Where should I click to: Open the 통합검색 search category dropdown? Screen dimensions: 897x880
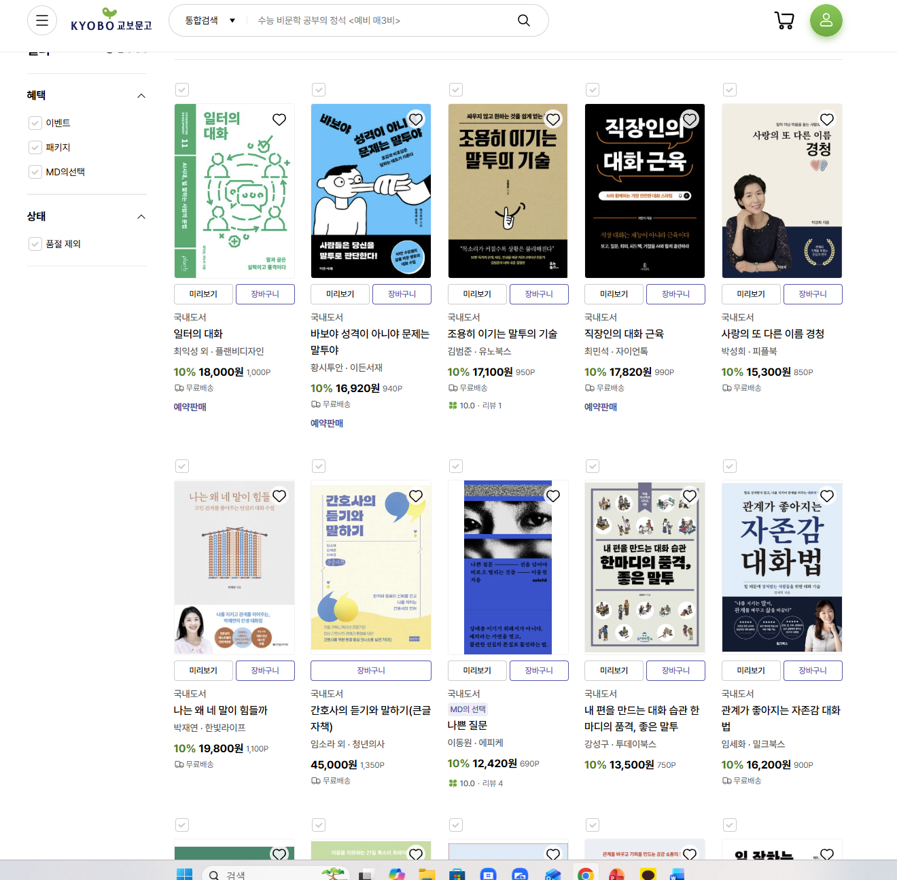pos(210,20)
